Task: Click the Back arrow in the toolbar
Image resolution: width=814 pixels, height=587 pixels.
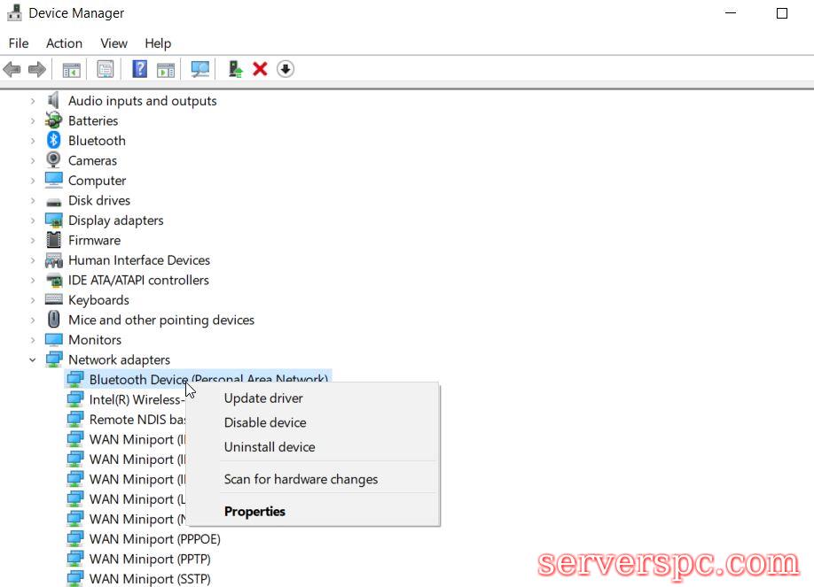Action: [12, 69]
